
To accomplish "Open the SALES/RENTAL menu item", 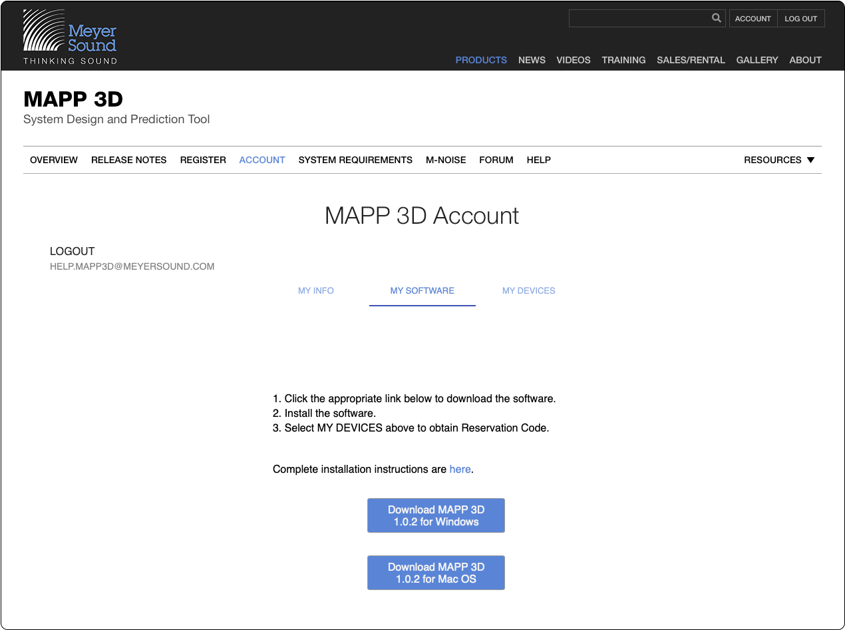I will click(691, 60).
